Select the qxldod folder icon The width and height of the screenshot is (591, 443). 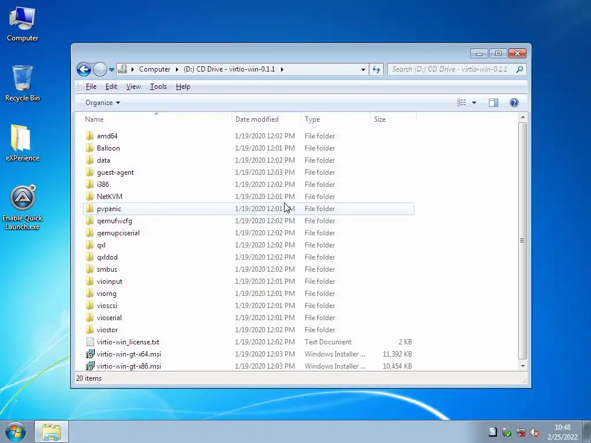click(x=89, y=257)
